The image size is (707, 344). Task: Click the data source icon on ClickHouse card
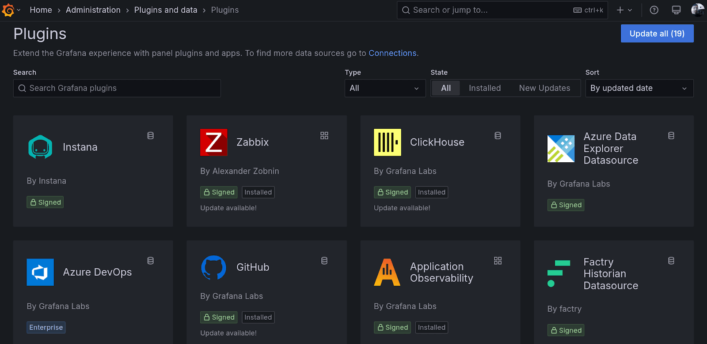498,136
